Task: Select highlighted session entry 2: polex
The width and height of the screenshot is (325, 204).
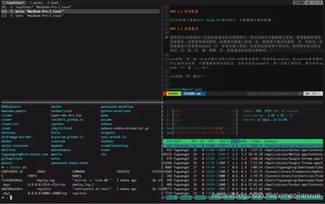Action: coord(80,11)
